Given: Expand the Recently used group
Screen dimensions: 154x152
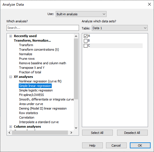Looking at the screenshot, I should pyautogui.click(x=11, y=36).
